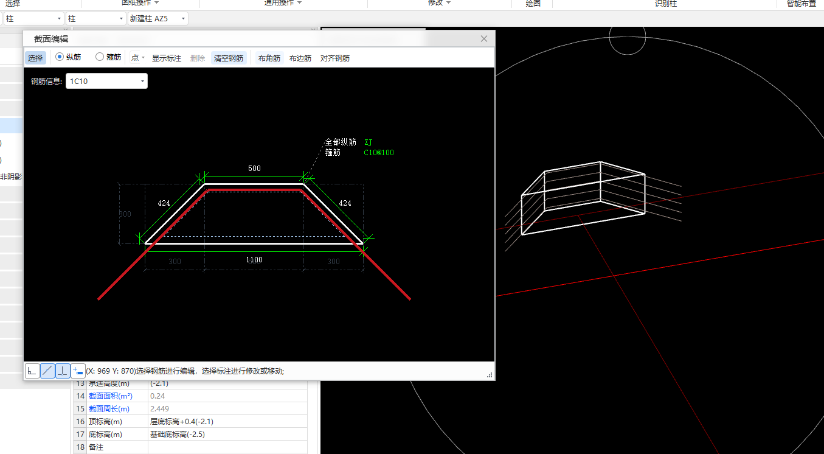
Task: Click 3D column wireframe in viewport
Action: pos(583,198)
